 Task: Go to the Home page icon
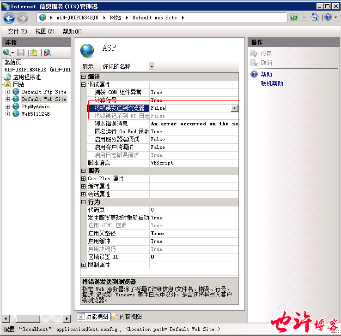pos(315,17)
